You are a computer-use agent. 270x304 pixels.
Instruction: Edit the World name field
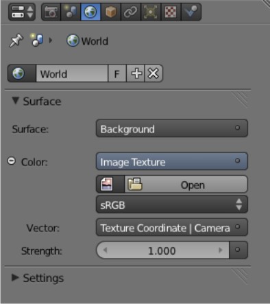[72, 73]
